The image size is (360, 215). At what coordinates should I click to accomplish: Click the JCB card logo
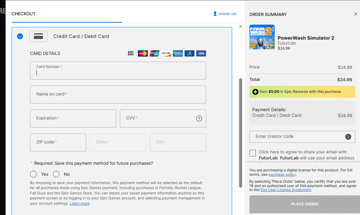tap(131, 53)
